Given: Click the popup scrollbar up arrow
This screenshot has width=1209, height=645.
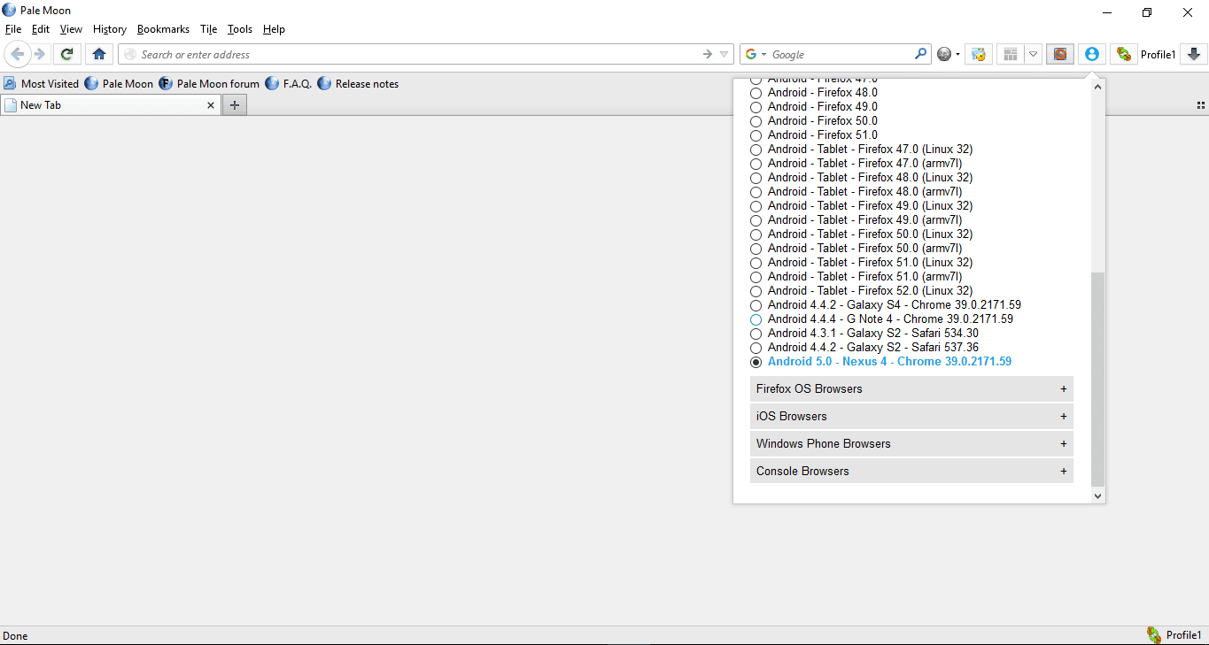Looking at the screenshot, I should pyautogui.click(x=1098, y=87).
